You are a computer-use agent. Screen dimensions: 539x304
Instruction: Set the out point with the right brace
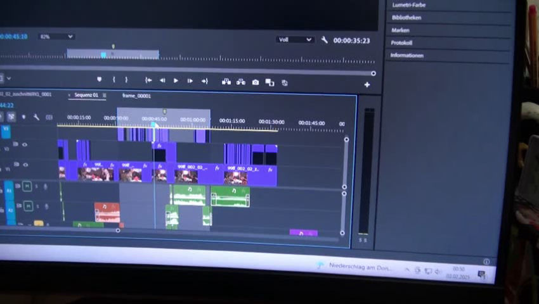coord(126,80)
